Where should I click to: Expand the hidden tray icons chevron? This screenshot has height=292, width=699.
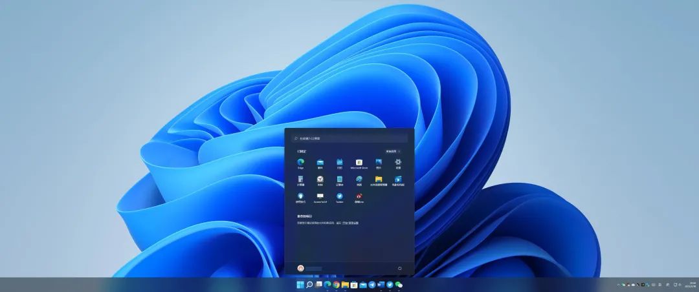click(x=618, y=284)
